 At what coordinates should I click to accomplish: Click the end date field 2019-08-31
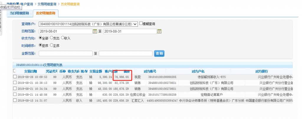pos(130,31)
